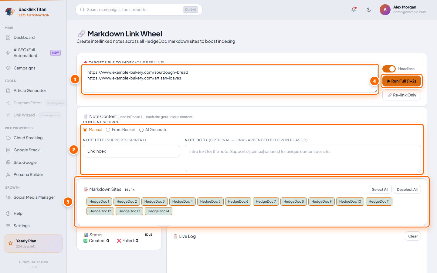Click the Campaigns layers icon
The image size is (437, 273).
[x=8, y=68]
